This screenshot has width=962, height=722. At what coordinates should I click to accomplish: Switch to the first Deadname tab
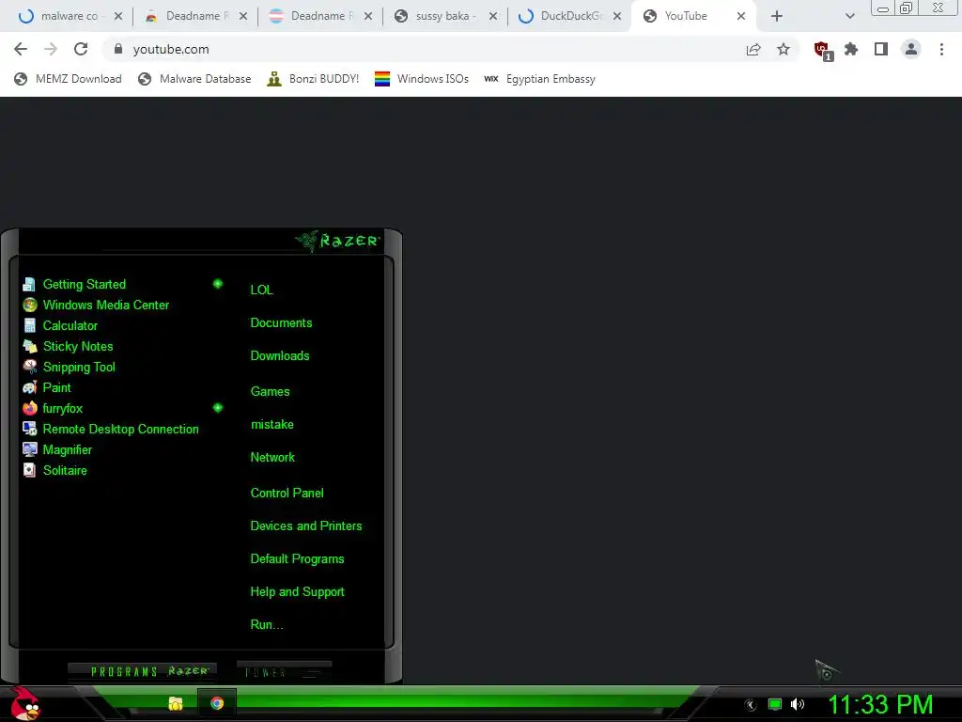click(x=194, y=16)
